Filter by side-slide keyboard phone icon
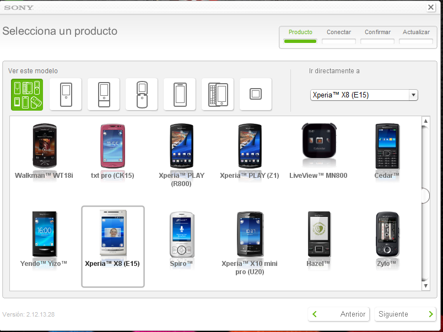The height and width of the screenshot is (332, 443). click(218, 95)
